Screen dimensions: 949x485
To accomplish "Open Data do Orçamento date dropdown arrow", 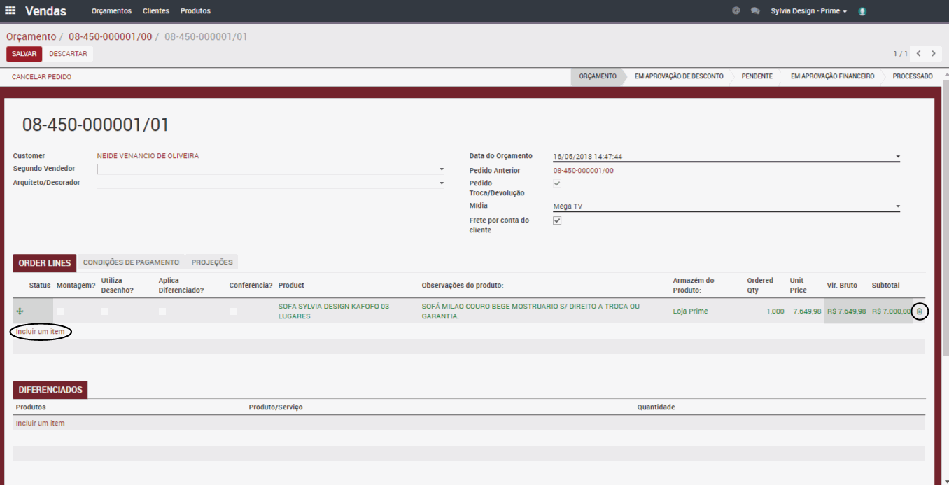I will 897,157.
